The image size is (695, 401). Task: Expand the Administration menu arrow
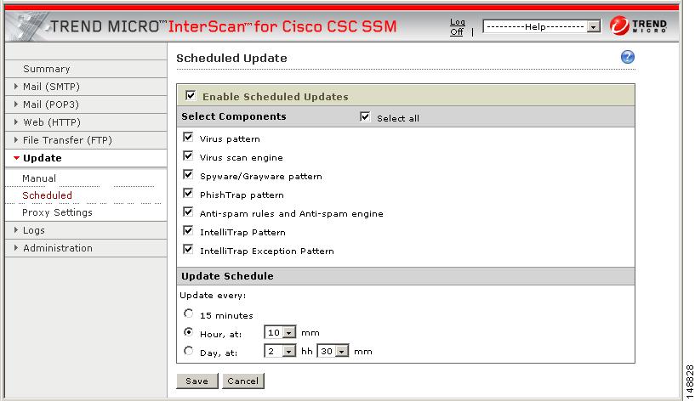tap(16, 248)
